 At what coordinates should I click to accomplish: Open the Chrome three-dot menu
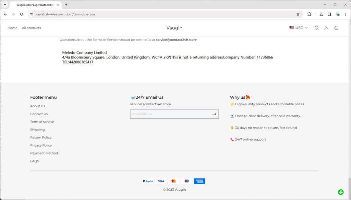[x=346, y=14]
